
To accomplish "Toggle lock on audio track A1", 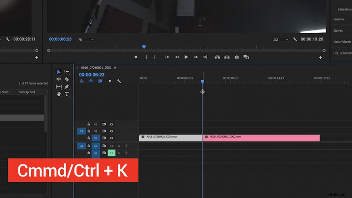I will (x=89, y=146).
